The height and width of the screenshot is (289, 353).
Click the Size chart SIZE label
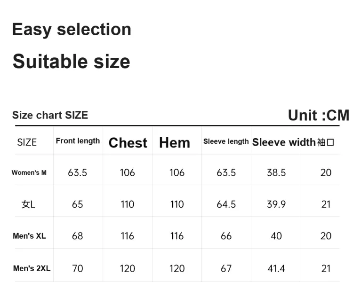tap(50, 115)
